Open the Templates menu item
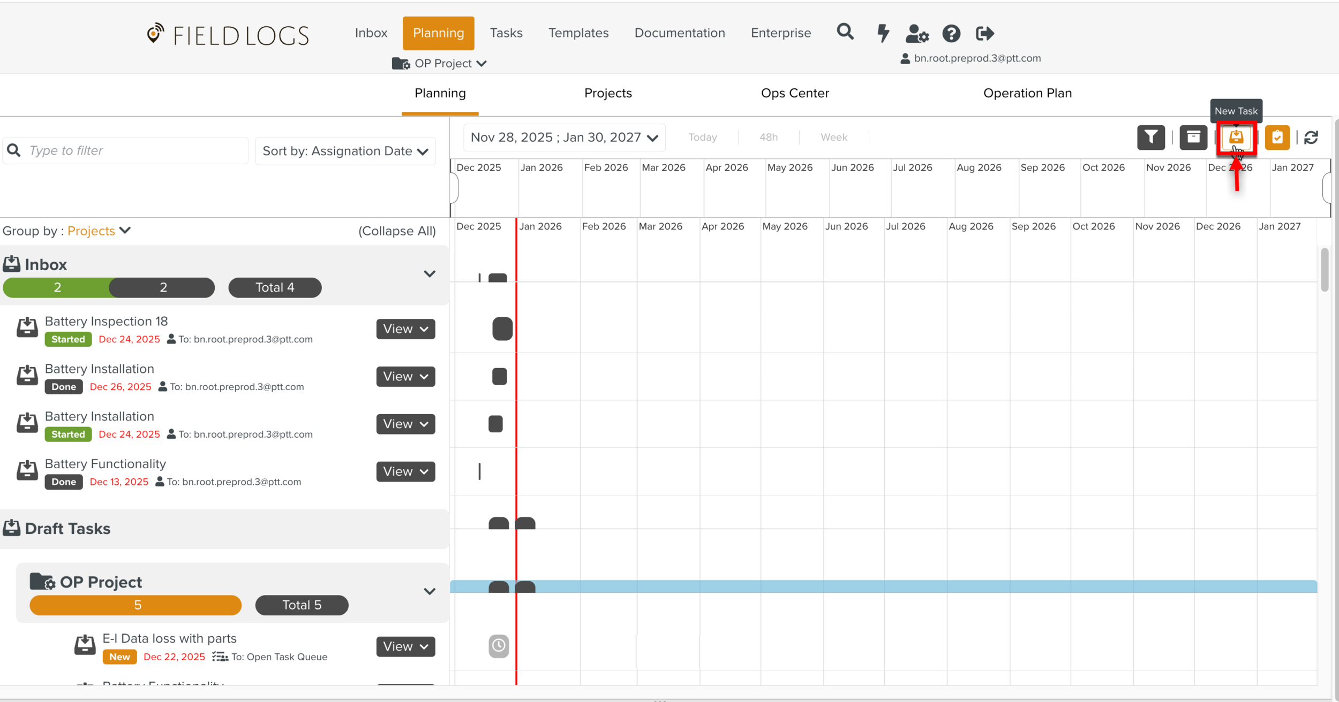Viewport: 1339px width, 702px height. click(578, 33)
